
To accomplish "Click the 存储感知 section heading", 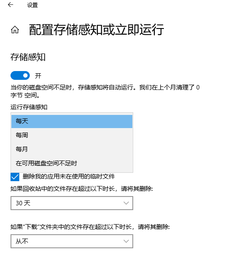I will (28, 57).
